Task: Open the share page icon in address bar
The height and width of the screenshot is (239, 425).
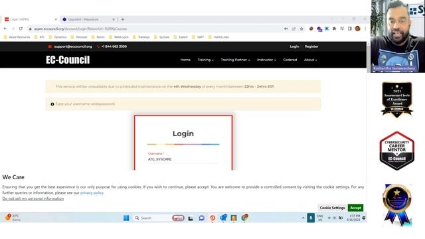Action: click(x=294, y=29)
